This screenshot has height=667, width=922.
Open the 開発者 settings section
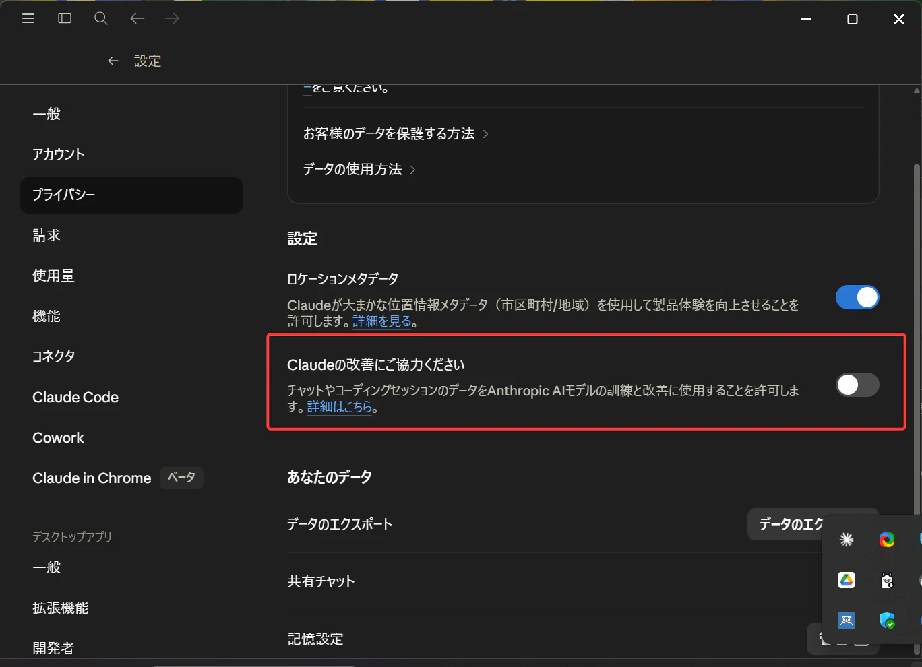(131, 648)
